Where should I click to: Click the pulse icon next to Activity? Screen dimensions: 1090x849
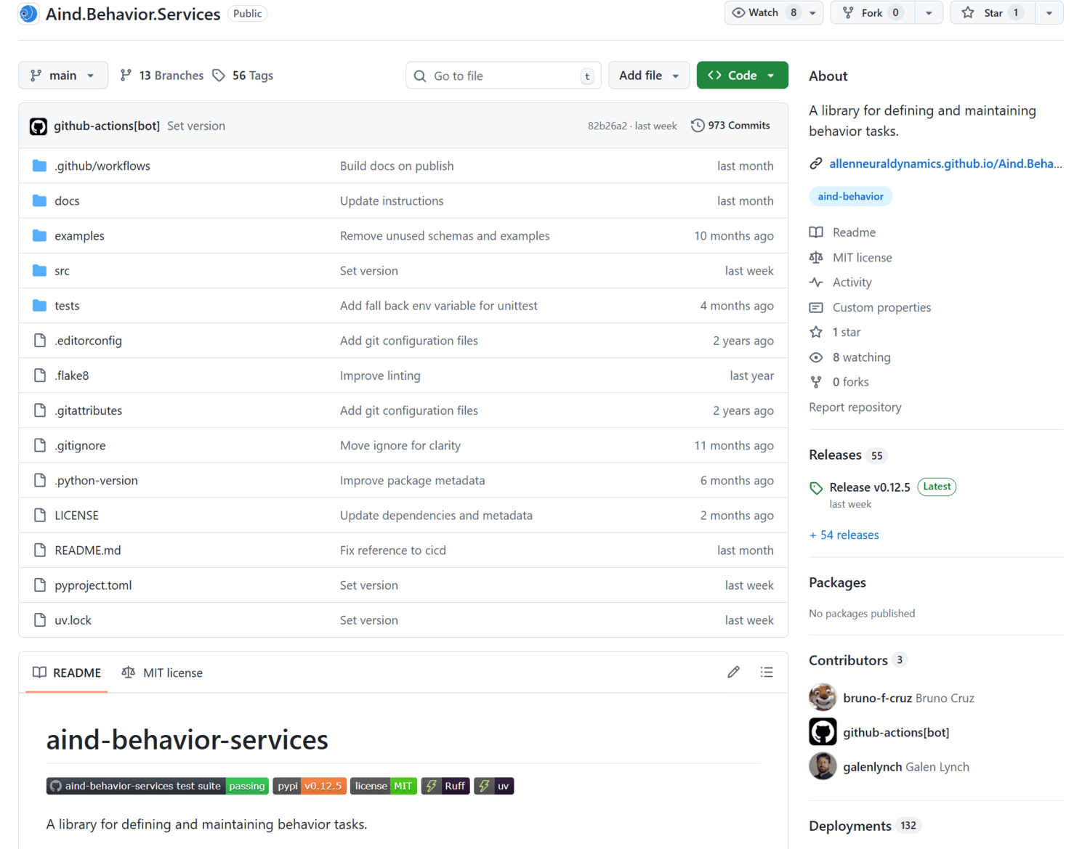816,282
